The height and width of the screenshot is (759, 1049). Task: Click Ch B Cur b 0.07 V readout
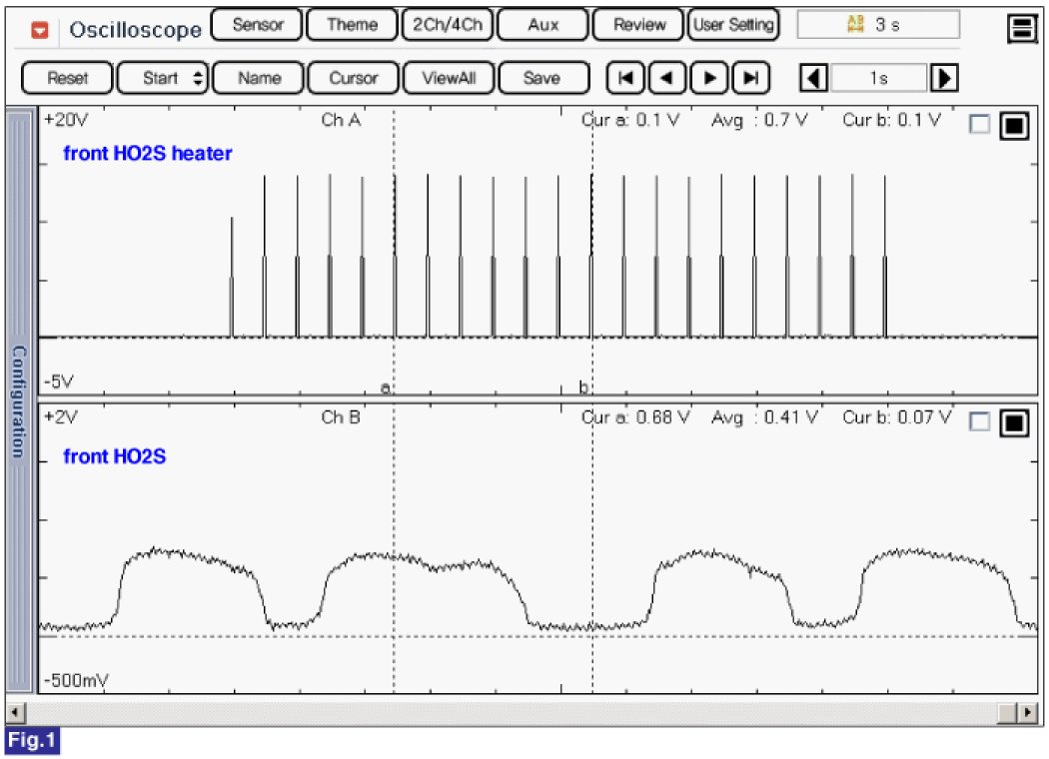(x=896, y=417)
